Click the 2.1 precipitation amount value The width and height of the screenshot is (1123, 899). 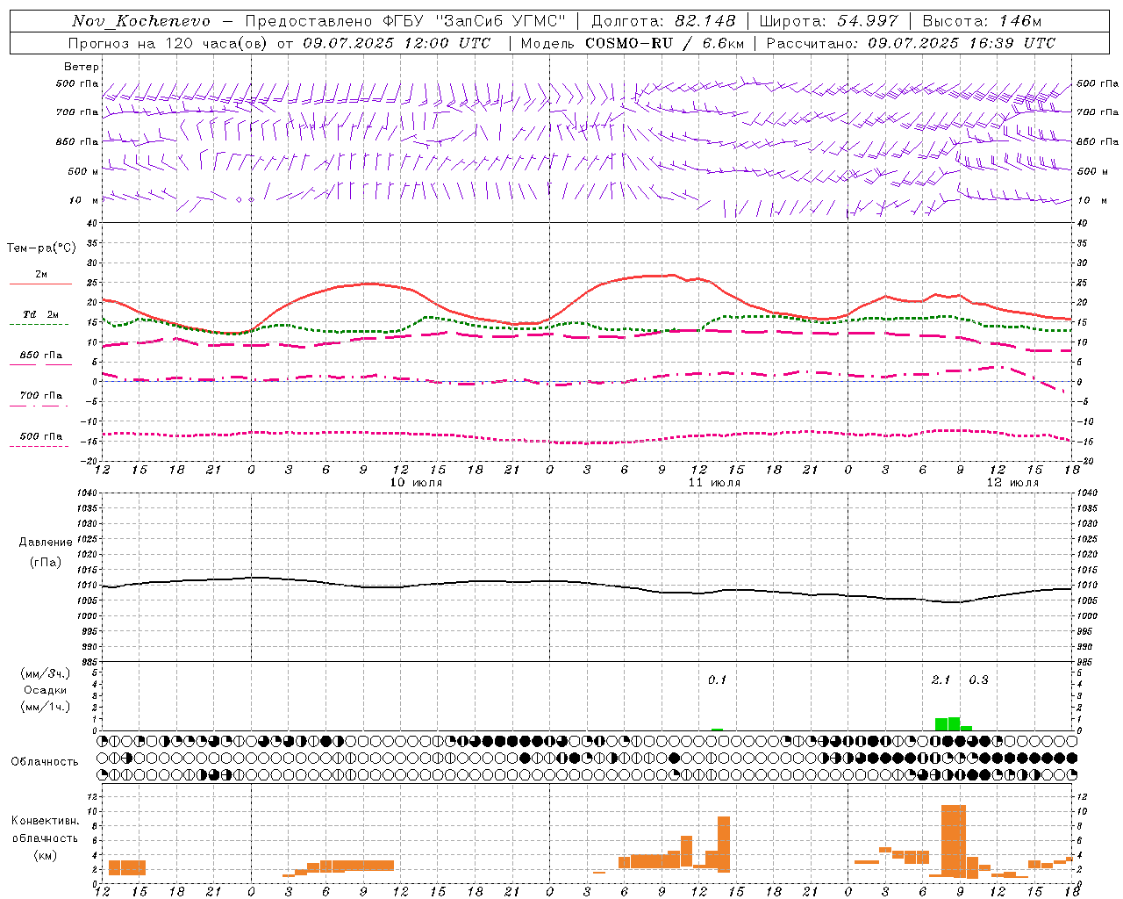tap(941, 680)
